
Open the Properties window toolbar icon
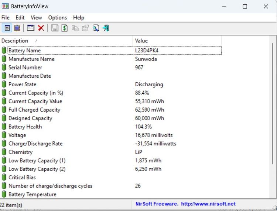tap(31, 28)
